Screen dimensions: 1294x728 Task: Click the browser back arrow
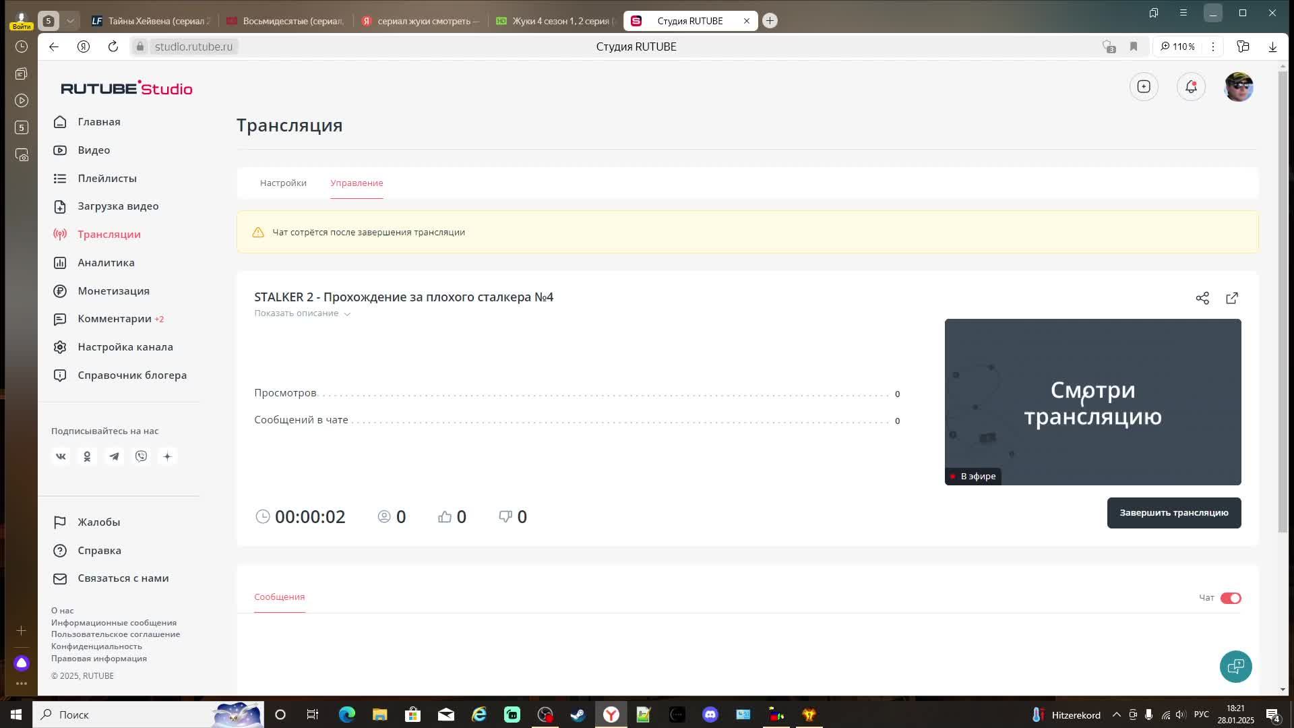pos(54,47)
